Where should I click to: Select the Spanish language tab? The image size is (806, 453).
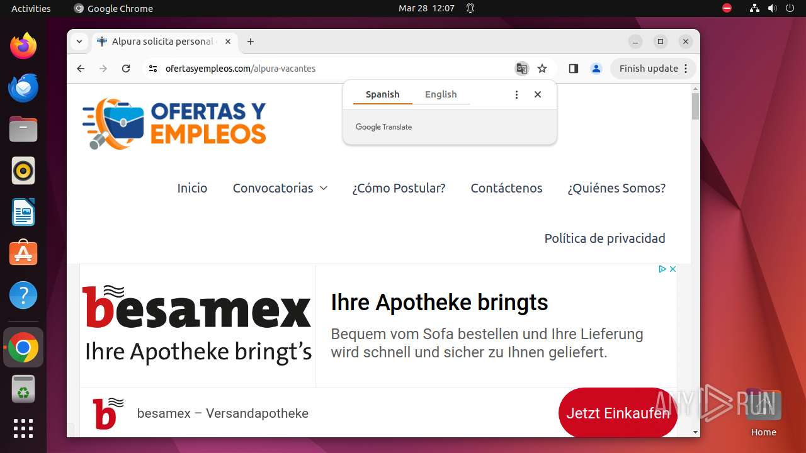pos(382,94)
